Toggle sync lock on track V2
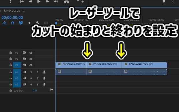The image size is (179, 112). coord(24,59)
